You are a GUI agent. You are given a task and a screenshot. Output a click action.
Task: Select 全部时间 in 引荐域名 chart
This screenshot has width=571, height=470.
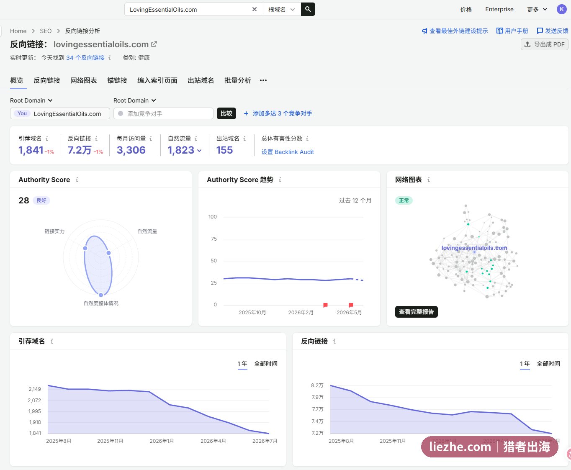266,364
